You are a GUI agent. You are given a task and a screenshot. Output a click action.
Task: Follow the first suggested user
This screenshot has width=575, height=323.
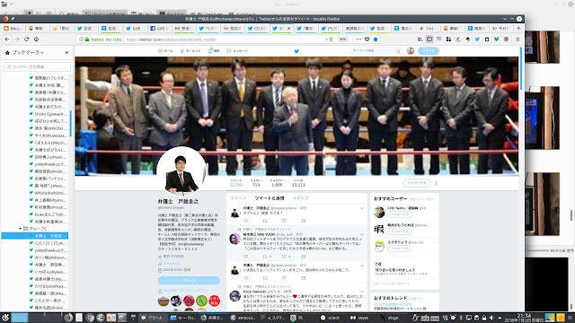tap(399, 214)
